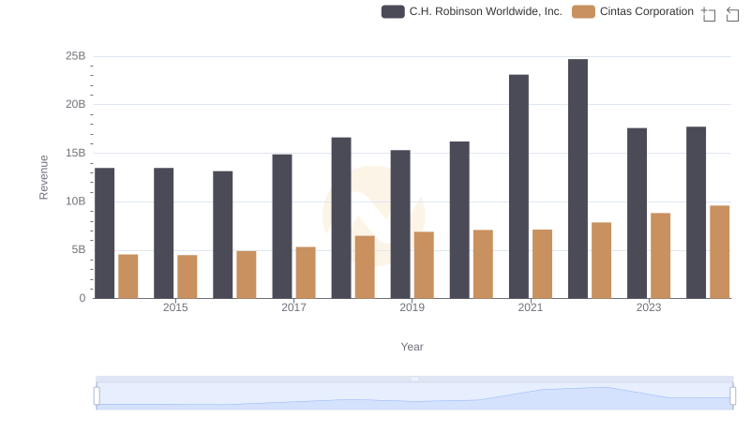
Task: Click the 25B y-axis label
Action: pyautogui.click(x=76, y=56)
